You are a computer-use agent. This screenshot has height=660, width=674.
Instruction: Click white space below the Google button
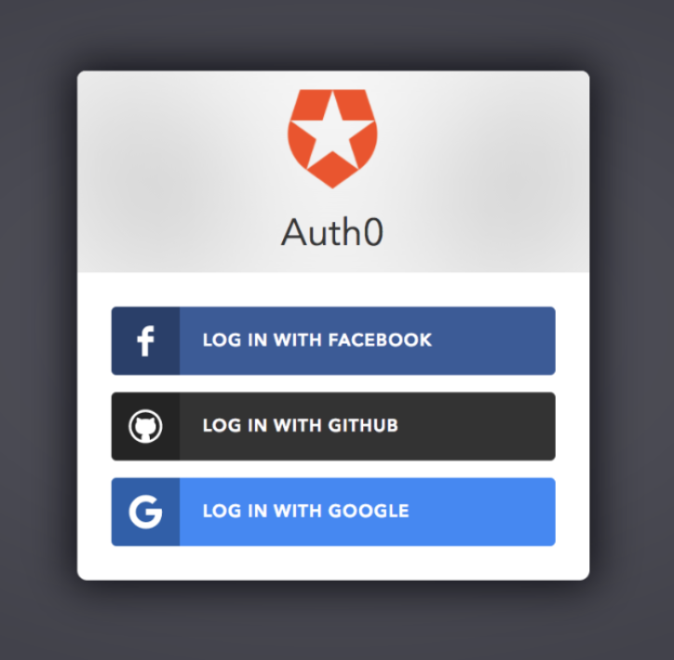(x=333, y=563)
